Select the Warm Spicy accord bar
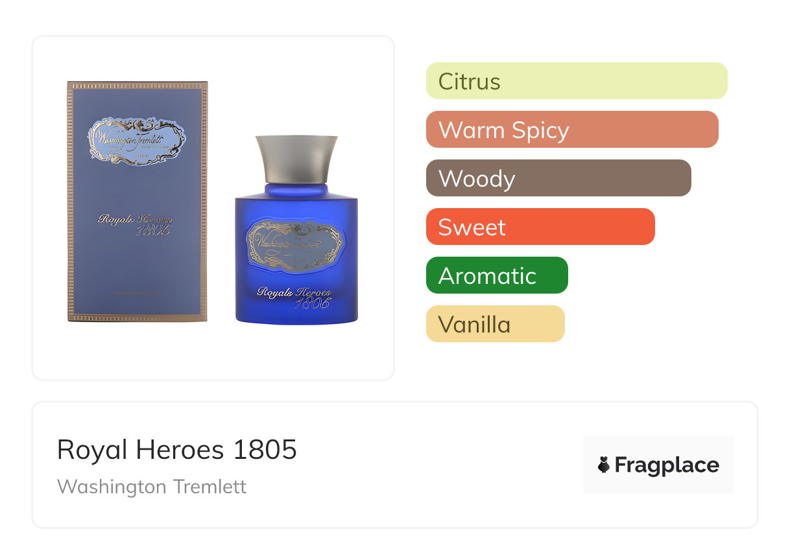Screen dimensions: 790x560 [572, 130]
